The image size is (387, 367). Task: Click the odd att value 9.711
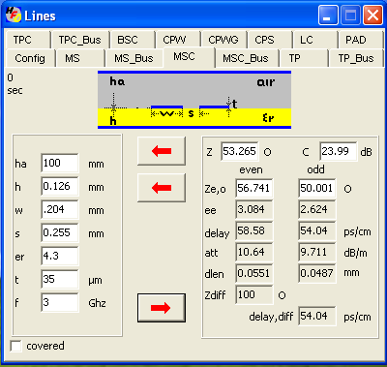317,252
